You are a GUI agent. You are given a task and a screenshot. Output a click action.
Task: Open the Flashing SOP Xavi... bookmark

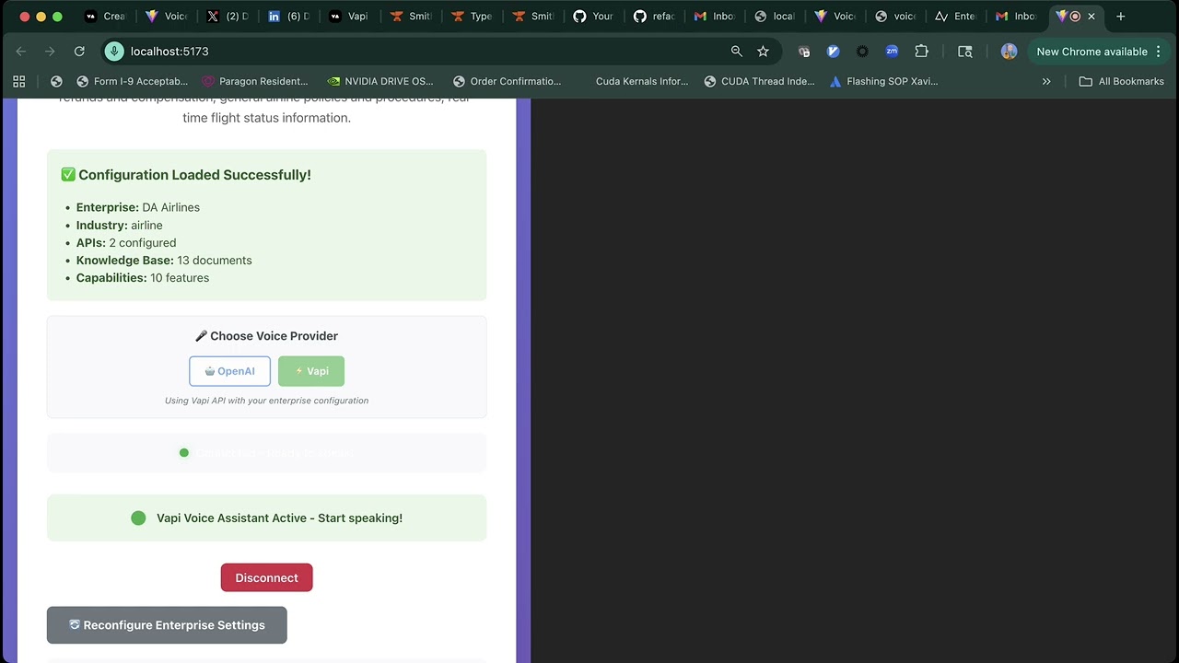pos(883,81)
